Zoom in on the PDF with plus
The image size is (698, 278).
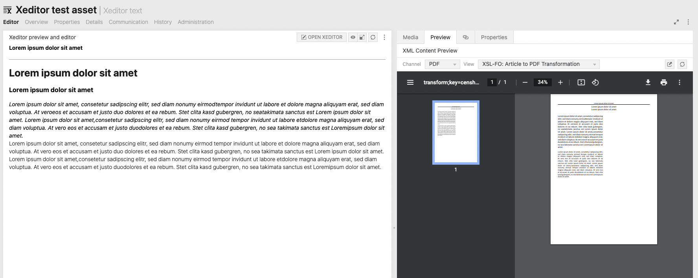[x=560, y=82]
